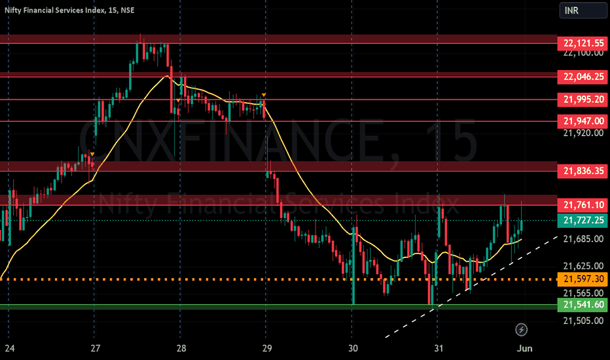Select the 22,121.55 red price label

(583, 43)
